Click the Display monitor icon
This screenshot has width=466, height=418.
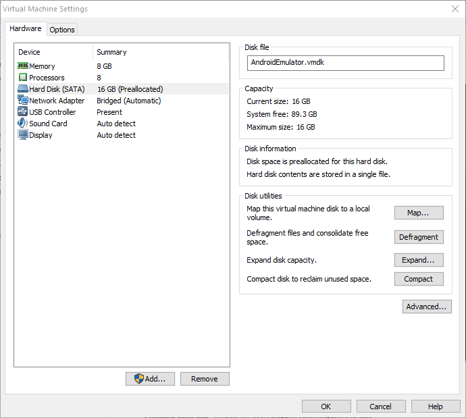22,135
